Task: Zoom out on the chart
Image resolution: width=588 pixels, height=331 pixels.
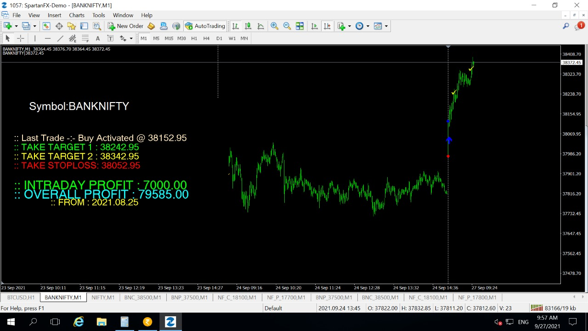Action: [287, 26]
